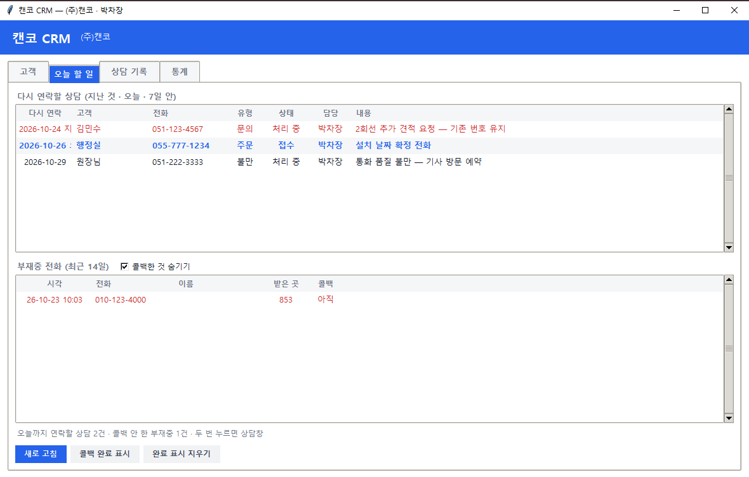Image resolution: width=749 pixels, height=477 pixels.
Task: Click the feather app icon in title bar
Action: [x=10, y=10]
